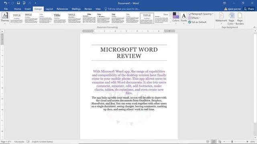The width and height of the screenshot is (257, 144).
Task: Switch to the Layout tab
Action: tap(49, 9)
